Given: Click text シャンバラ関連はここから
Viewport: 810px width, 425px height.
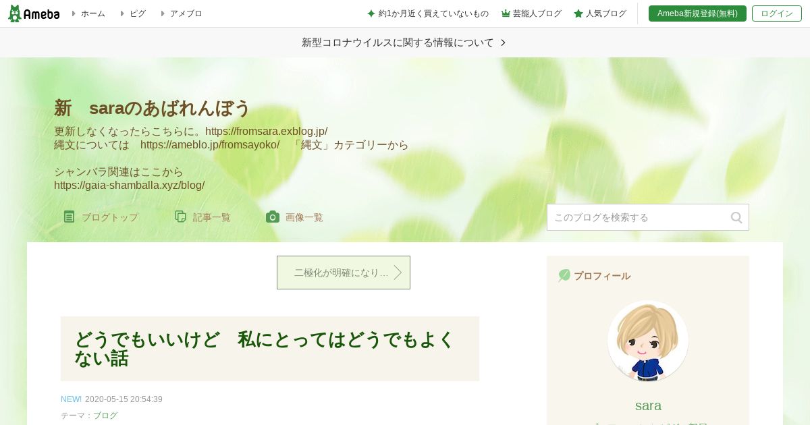Looking at the screenshot, I should [x=119, y=172].
